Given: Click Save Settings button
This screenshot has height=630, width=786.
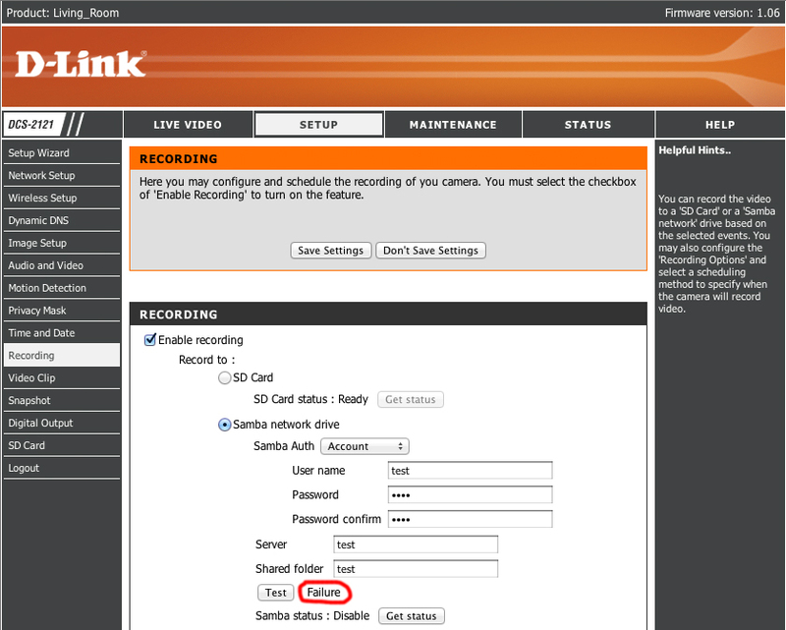Looking at the screenshot, I should pyautogui.click(x=331, y=251).
